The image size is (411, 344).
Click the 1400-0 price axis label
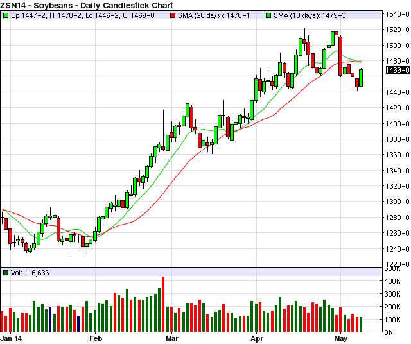(398, 123)
